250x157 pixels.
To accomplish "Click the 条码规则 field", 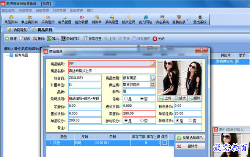I will pos(85,99).
